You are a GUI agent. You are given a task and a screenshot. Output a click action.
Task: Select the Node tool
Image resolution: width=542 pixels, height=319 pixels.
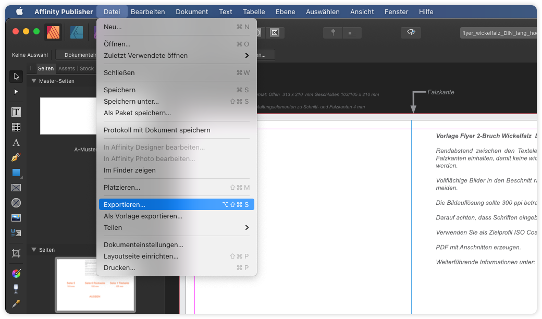(16, 92)
